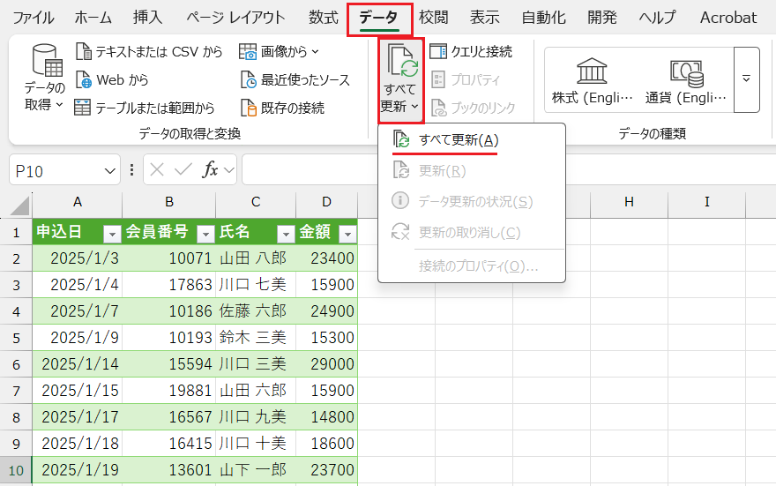Viewport: 776px width, 486px height.
Task: Click the formula bar cancel X icon
Action: [157, 169]
